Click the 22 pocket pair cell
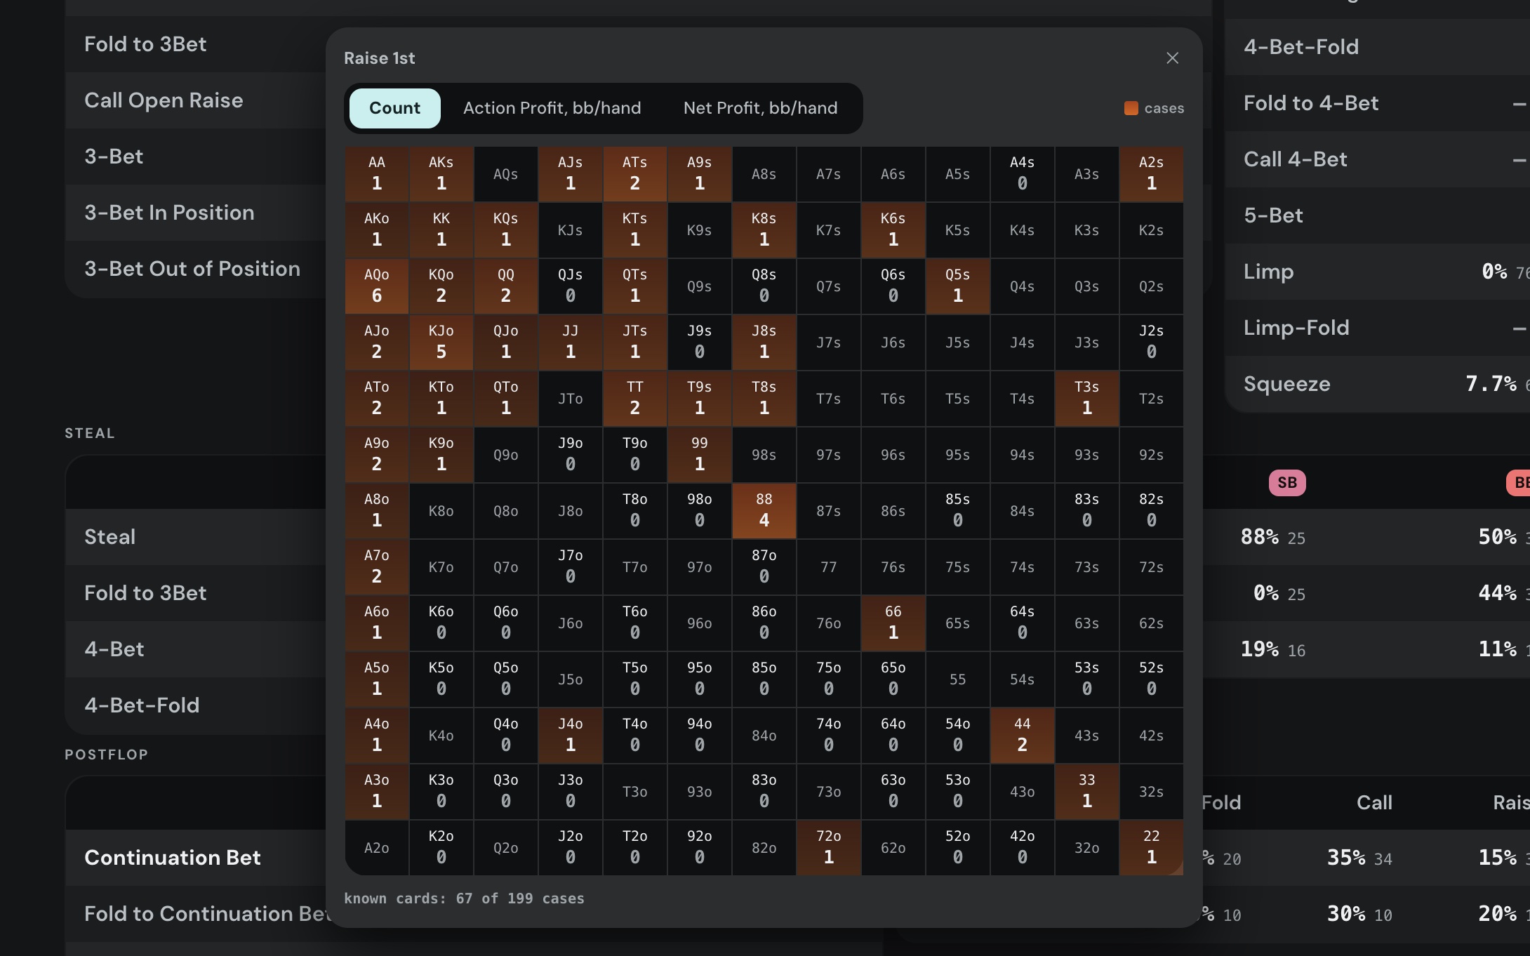 [x=1152, y=847]
